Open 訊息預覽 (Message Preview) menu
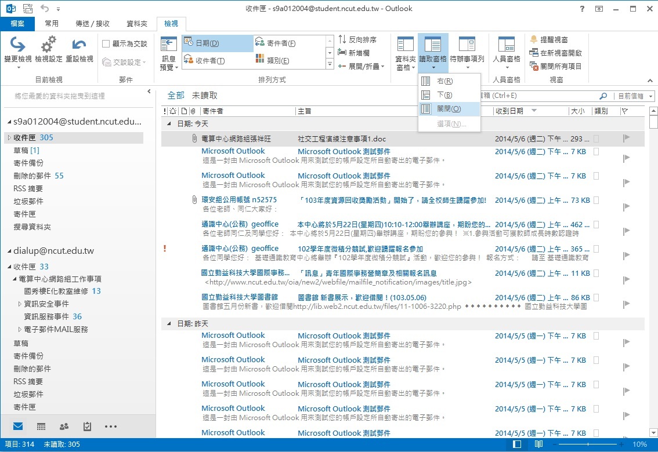 pos(169,54)
